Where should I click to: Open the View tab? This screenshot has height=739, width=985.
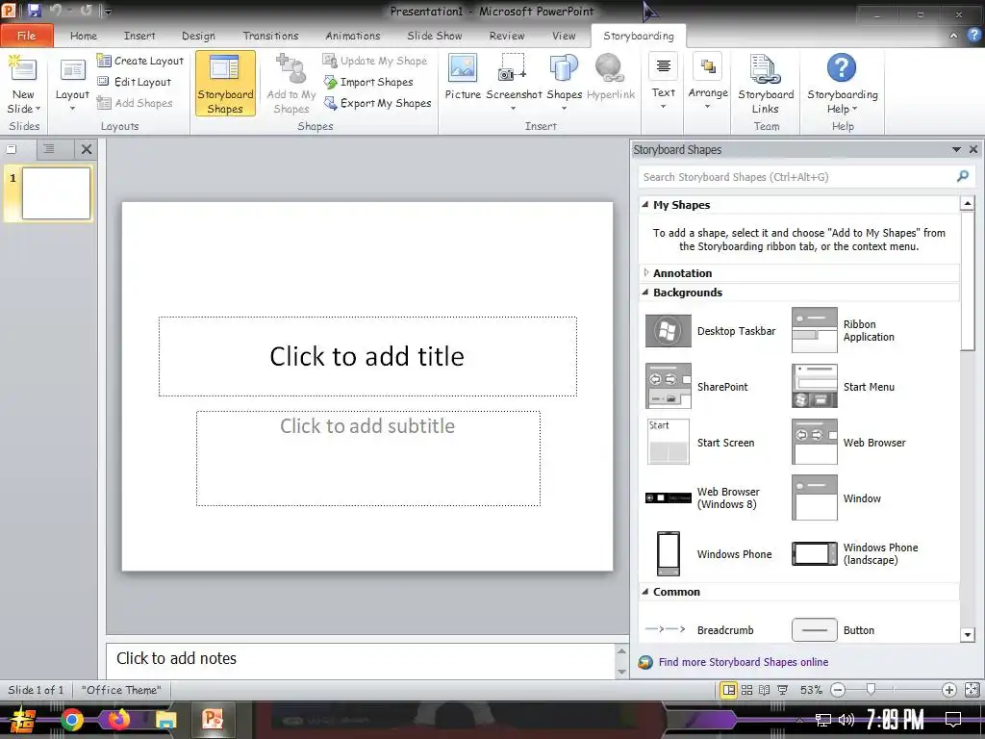point(564,36)
